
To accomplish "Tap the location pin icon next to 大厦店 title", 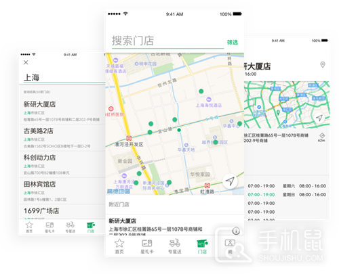I will pos(323,65).
